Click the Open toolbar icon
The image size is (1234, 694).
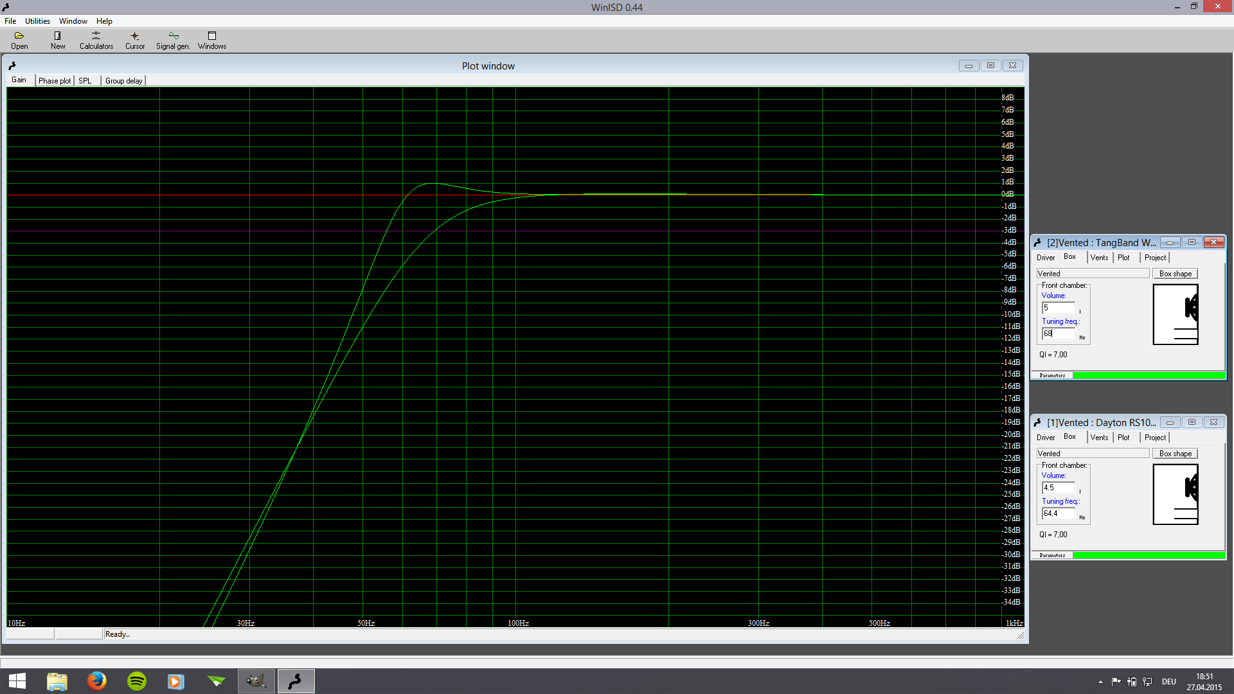pos(19,40)
